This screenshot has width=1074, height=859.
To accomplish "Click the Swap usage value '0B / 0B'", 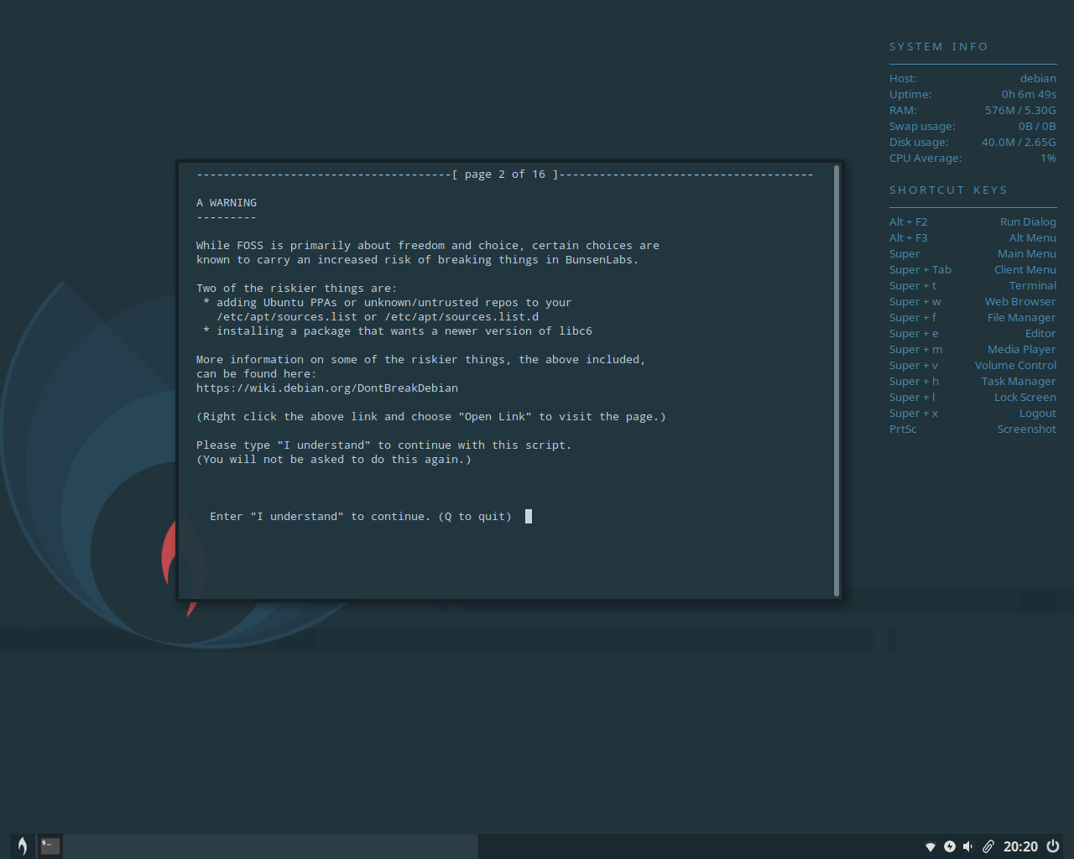I will [1037, 126].
